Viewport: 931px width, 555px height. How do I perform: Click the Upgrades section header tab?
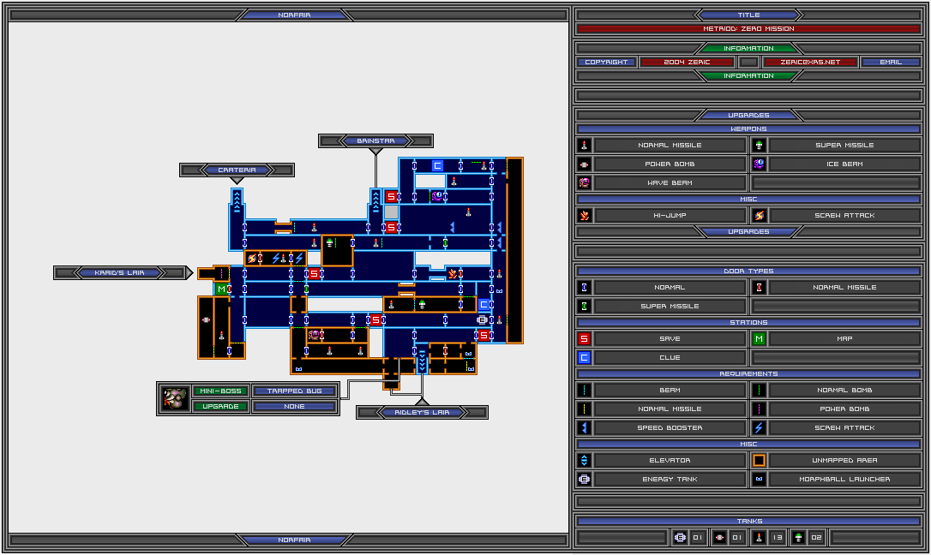[x=748, y=115]
